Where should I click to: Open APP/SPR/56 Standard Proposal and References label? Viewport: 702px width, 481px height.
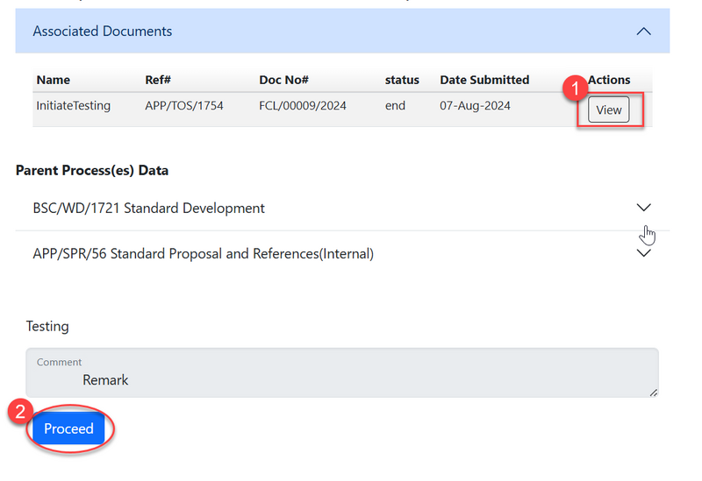[203, 254]
